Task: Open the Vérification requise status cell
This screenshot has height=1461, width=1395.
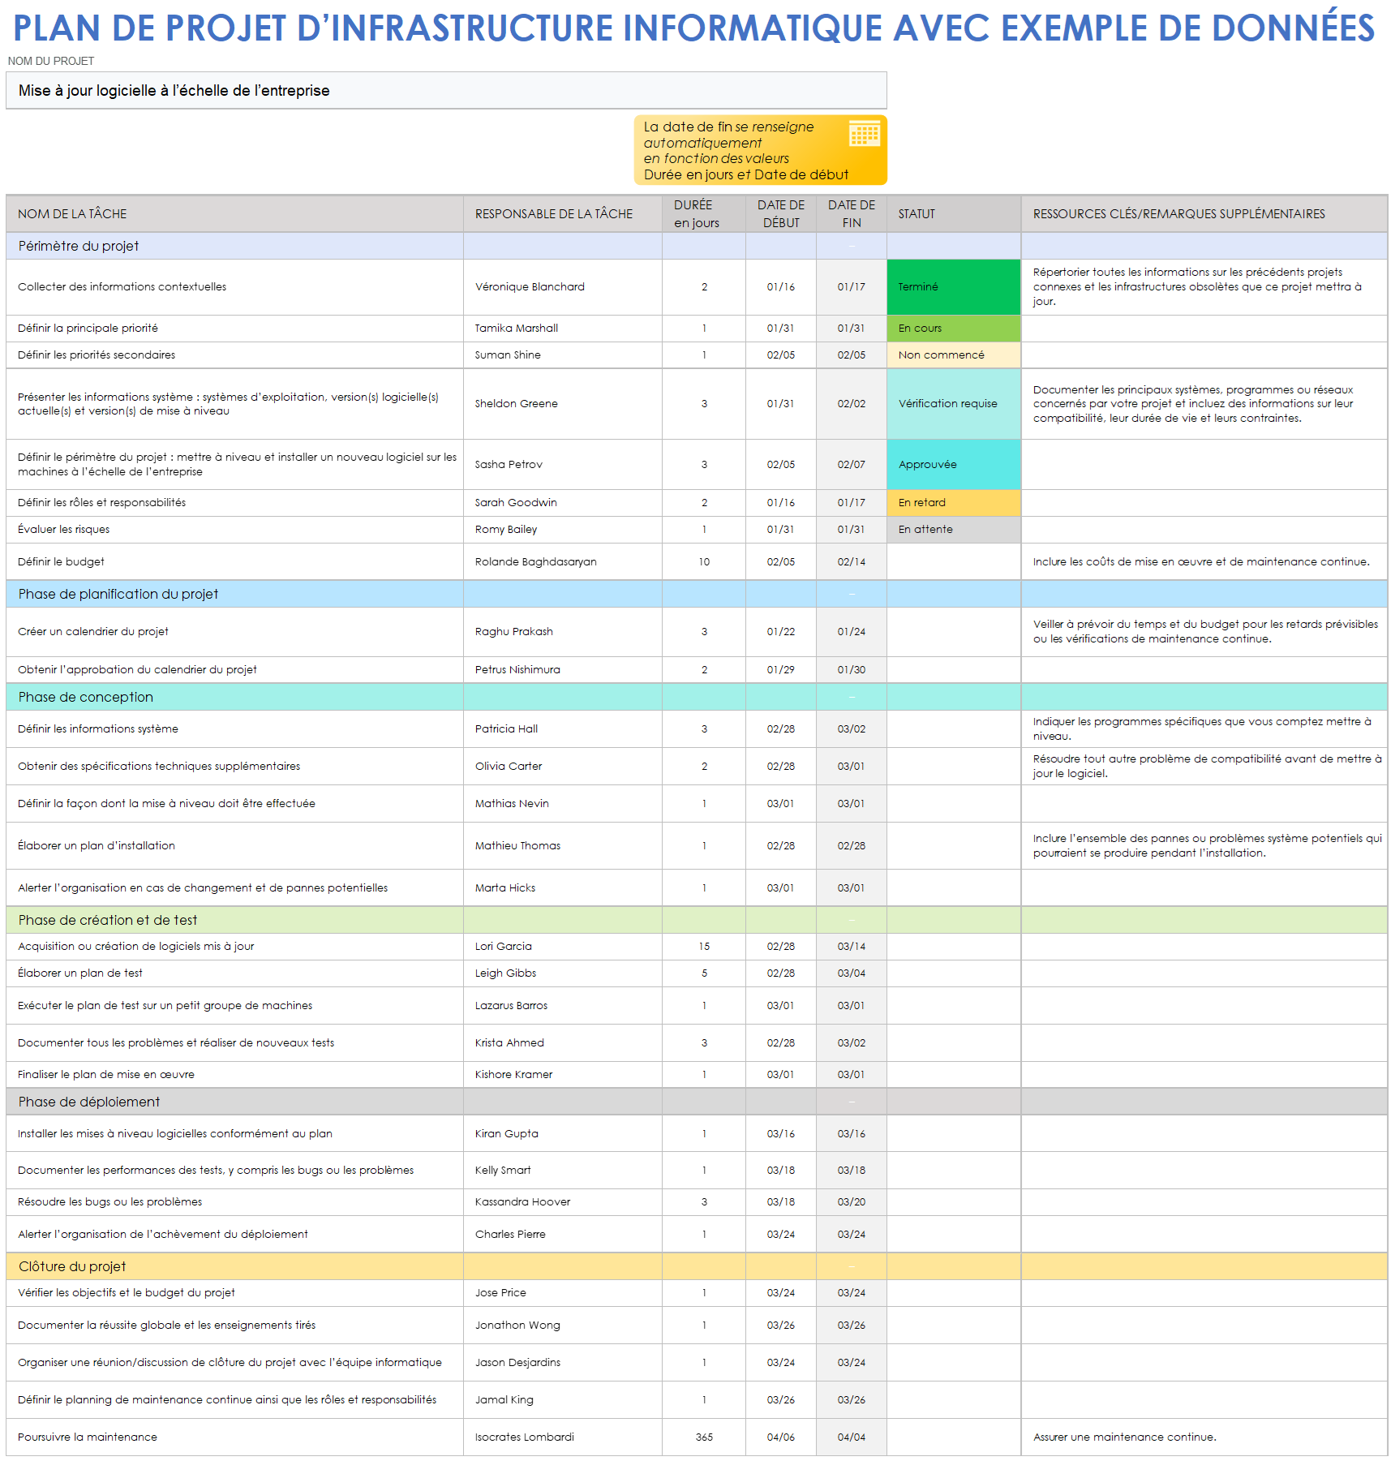Action: pyautogui.click(x=953, y=404)
